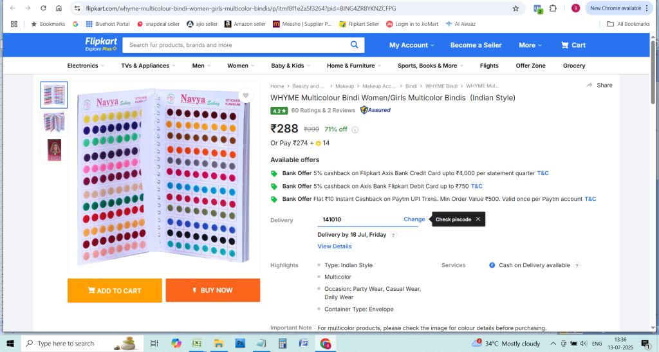The height and width of the screenshot is (352, 659).
Task: Open Photoshop from the taskbar
Action: pyautogui.click(x=240, y=344)
